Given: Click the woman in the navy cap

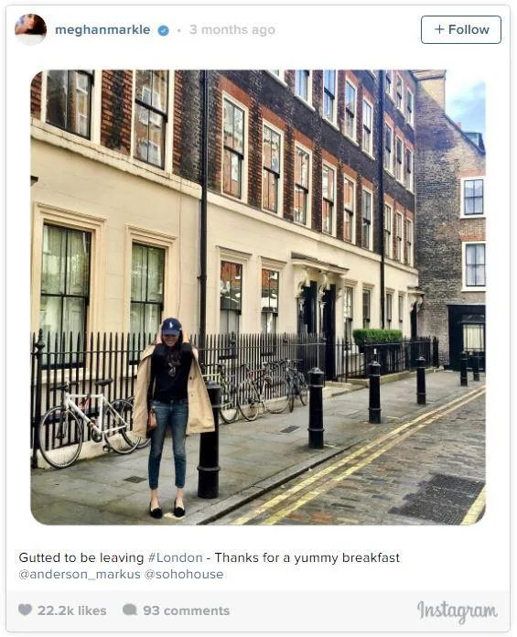Looking at the screenshot, I should (172, 417).
